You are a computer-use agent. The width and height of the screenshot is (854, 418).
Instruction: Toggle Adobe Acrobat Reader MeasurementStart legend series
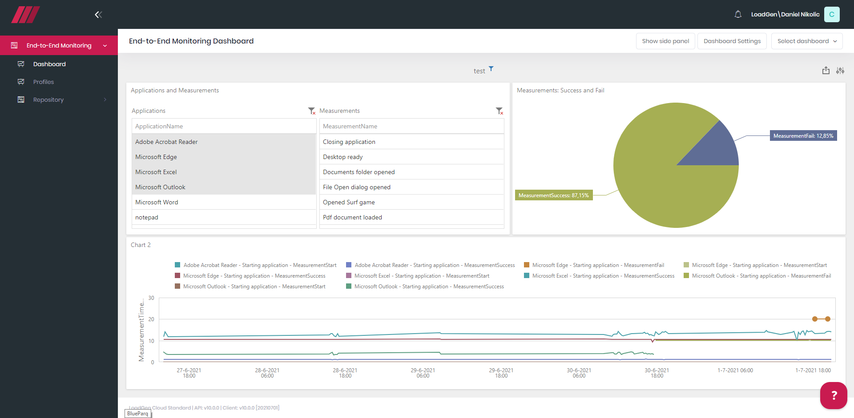coord(260,265)
